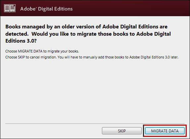The image size is (190, 139).
Task: Click the empty gray area of the dialog
Action: [95, 91]
